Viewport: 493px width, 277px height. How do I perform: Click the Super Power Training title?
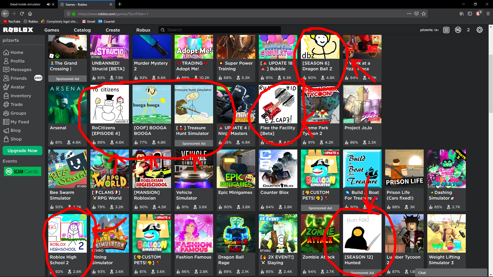235,66
